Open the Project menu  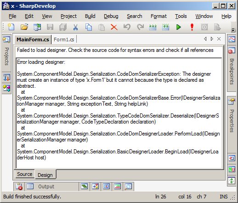(x=68, y=16)
